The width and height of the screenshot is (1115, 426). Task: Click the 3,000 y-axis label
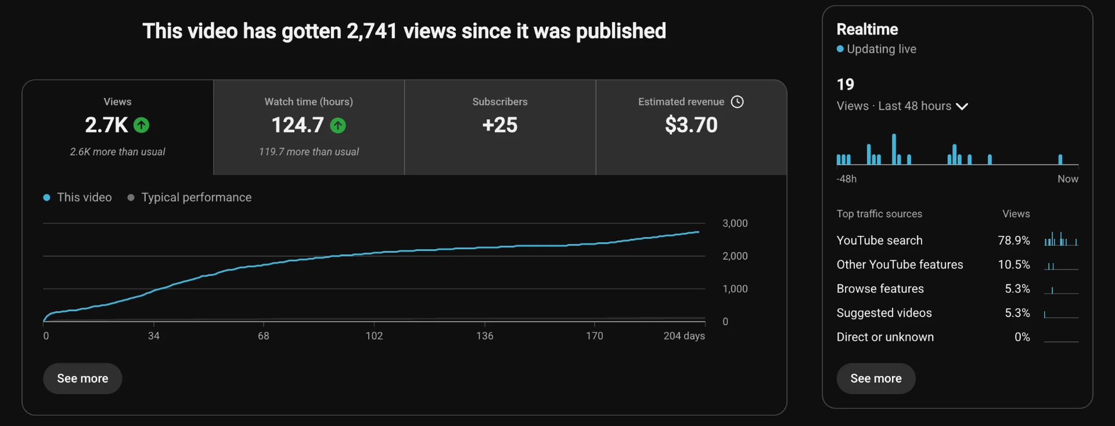(x=735, y=224)
